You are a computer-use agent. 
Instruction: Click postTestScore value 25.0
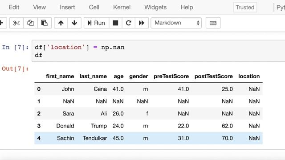pos(227,89)
